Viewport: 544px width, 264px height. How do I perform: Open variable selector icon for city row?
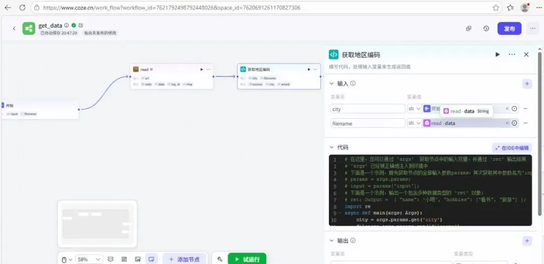[514, 109]
